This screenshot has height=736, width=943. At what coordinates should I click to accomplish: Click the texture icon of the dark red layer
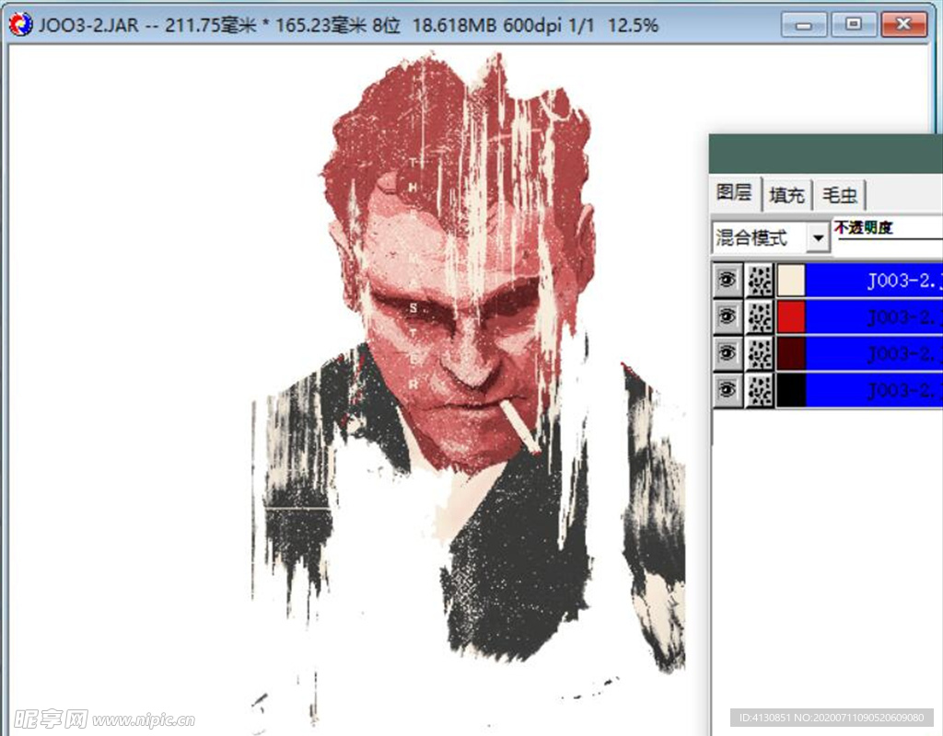[x=760, y=353]
